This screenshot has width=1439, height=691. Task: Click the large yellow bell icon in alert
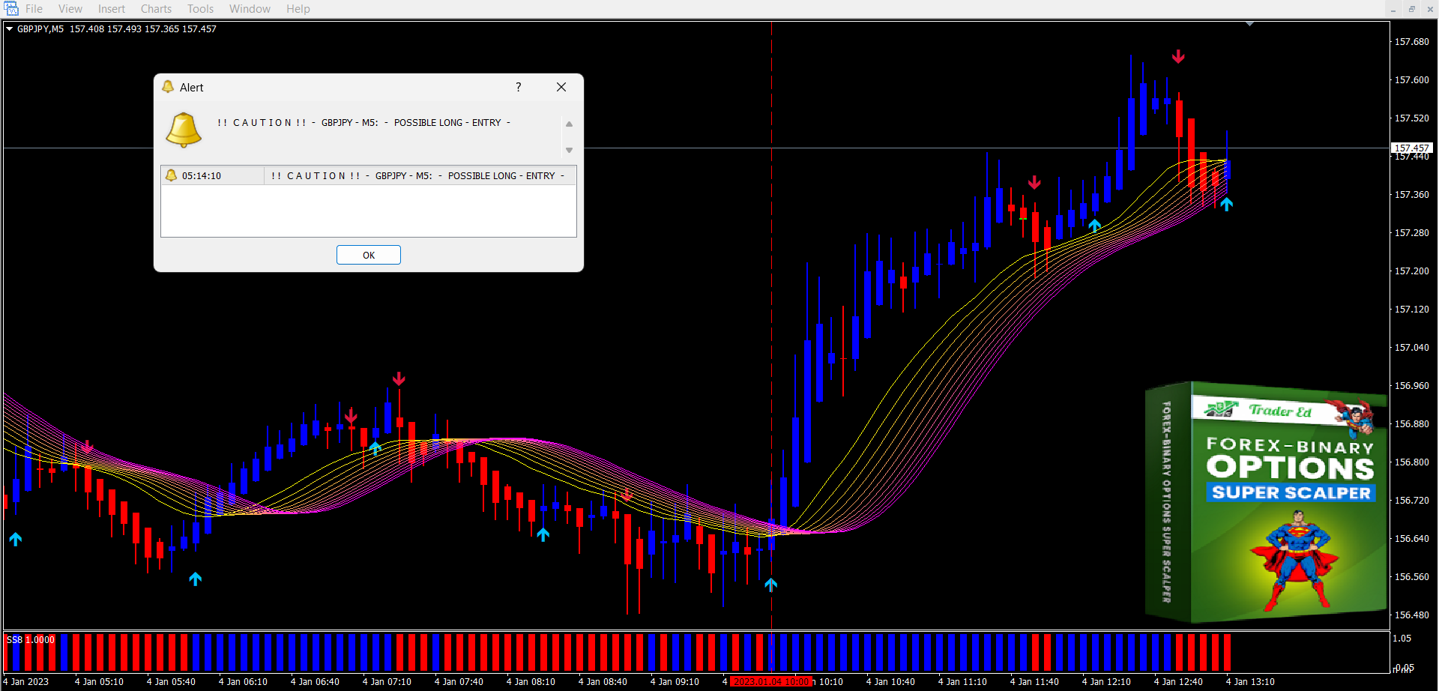pos(184,130)
